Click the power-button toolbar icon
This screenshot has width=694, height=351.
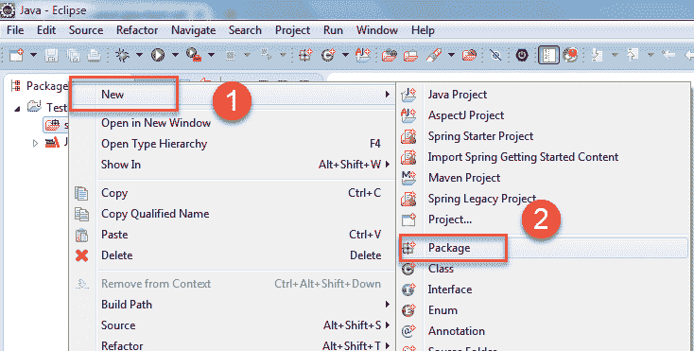coord(522,55)
